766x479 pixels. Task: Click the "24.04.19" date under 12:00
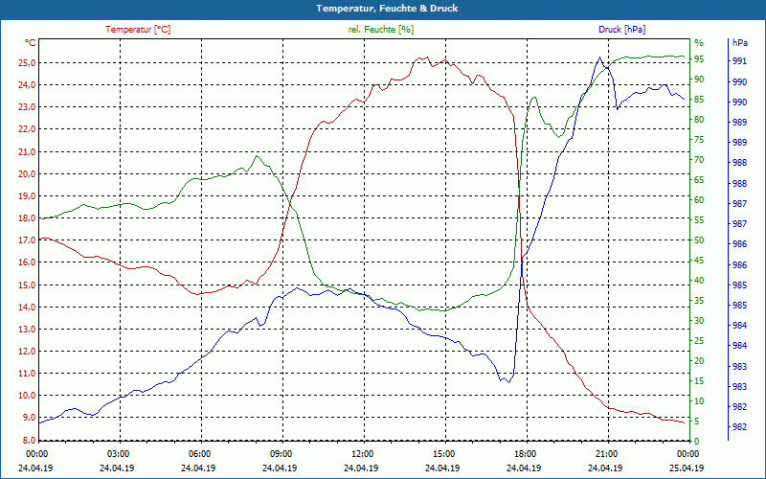pyautogui.click(x=362, y=468)
